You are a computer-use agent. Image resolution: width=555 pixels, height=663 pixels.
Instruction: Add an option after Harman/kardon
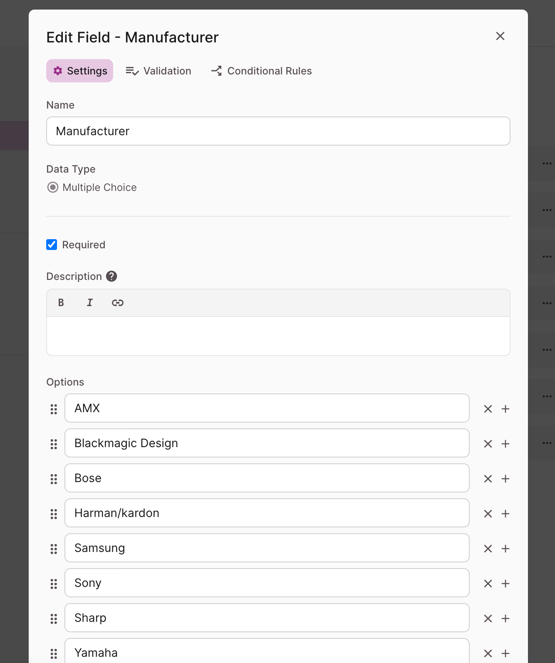coord(505,514)
